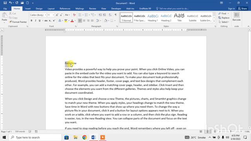Screen dimensions: 251x141
Task: Click the Redo/Repeat icon
Action: pos(17,3)
